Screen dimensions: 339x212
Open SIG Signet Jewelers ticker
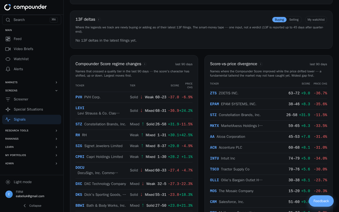point(79,146)
